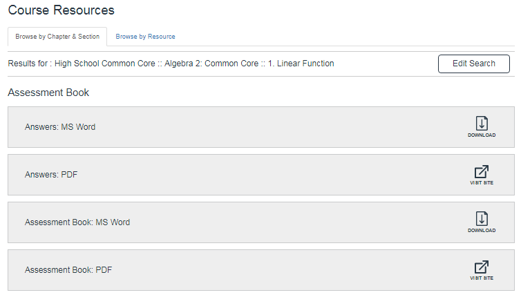The width and height of the screenshot is (521, 297).
Task: Click the DOWNLOAD label under Answers: MS Word
Action: (x=482, y=135)
